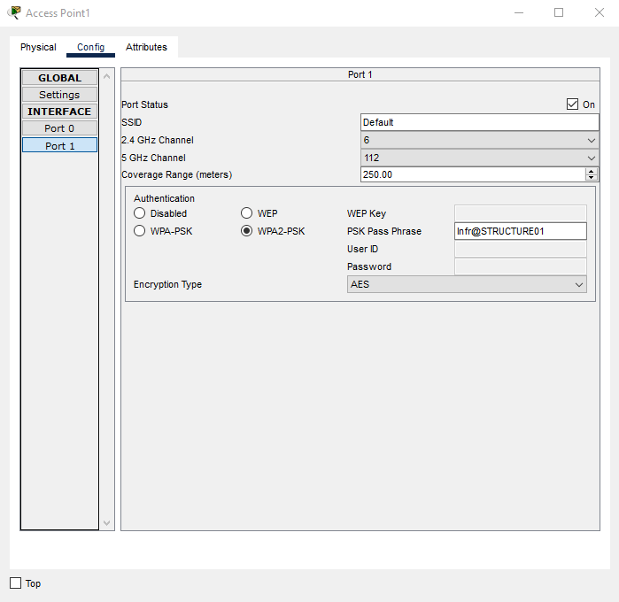Screen dimensions: 619x602
Task: Go to the Attributes tab
Action: (x=146, y=47)
